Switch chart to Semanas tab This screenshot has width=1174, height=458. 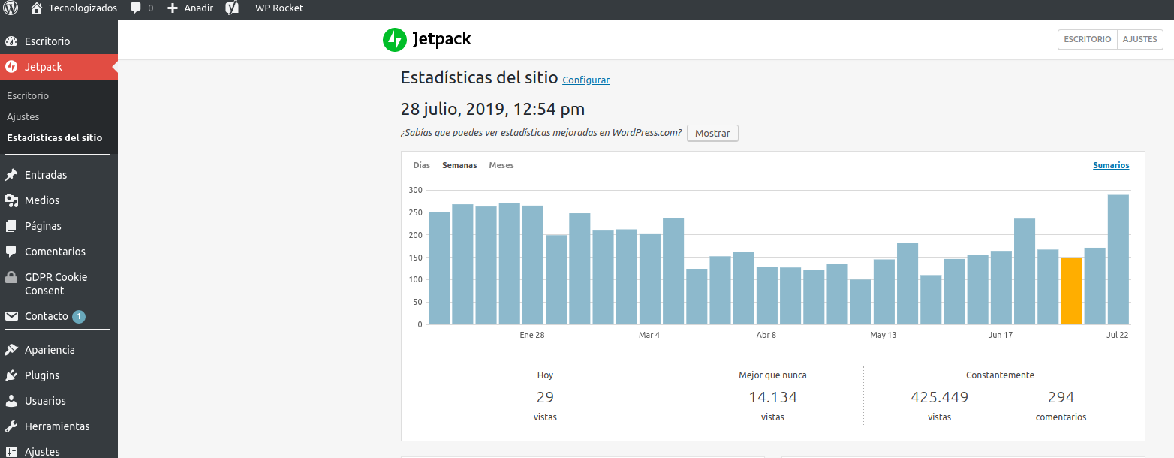(459, 165)
